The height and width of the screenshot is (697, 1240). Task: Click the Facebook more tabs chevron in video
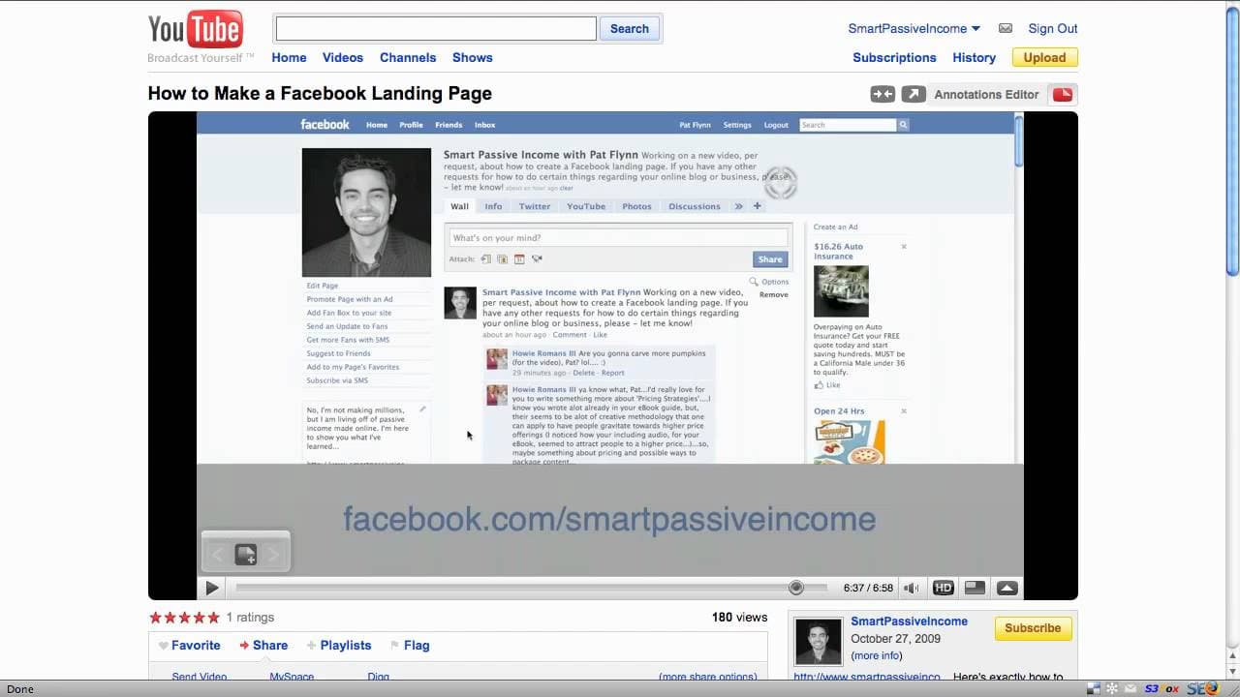point(739,206)
